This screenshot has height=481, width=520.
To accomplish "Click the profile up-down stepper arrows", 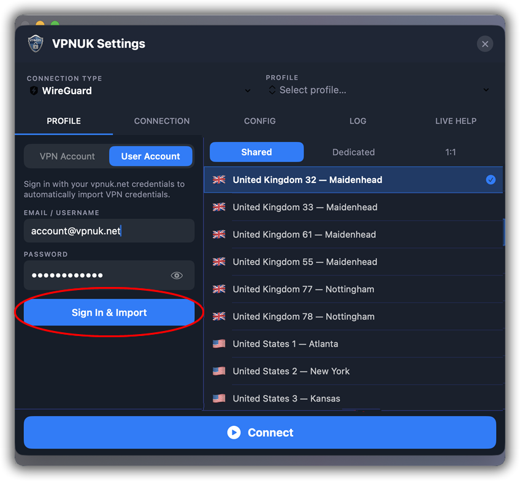I will [272, 90].
